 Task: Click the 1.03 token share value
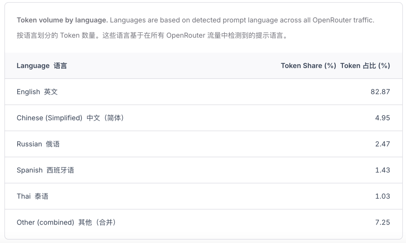pos(382,196)
